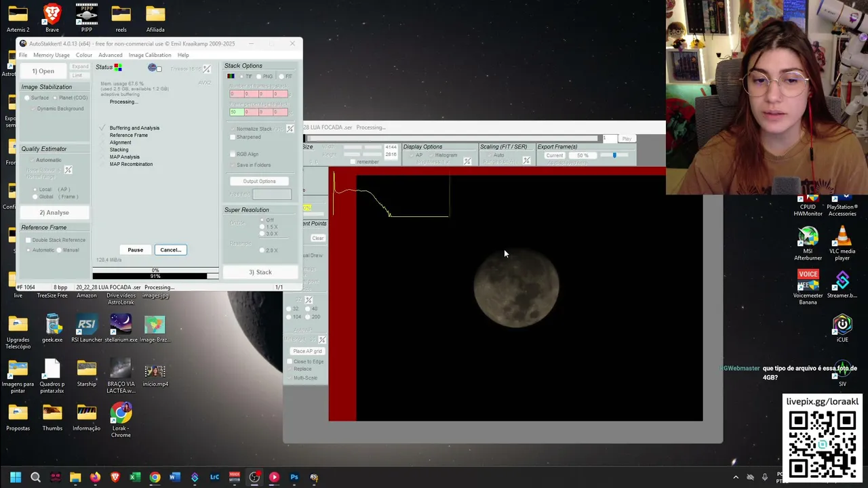The height and width of the screenshot is (488, 868).
Task: Click the Noise Robust percent icon
Action: (68, 170)
